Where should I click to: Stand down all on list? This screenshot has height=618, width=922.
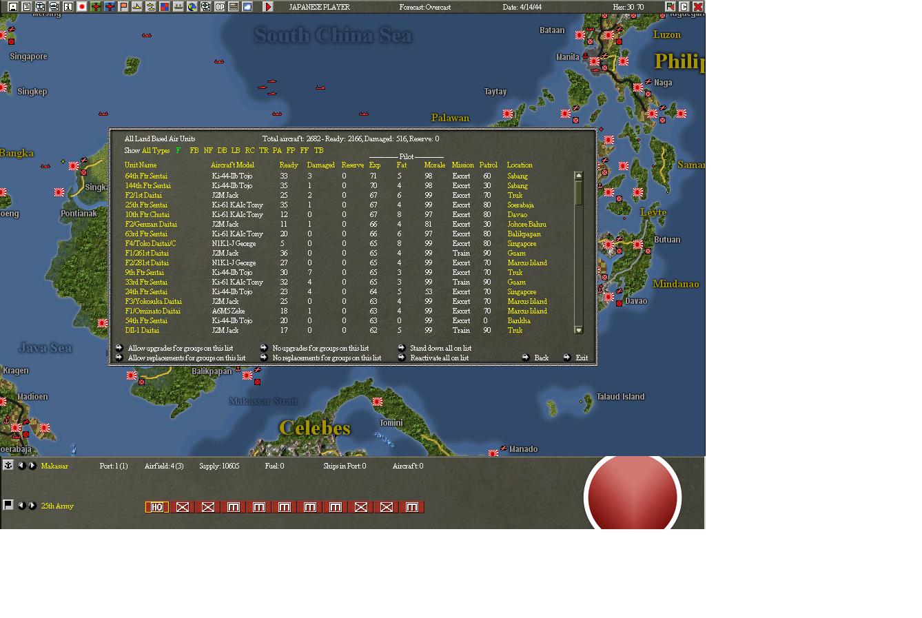[440, 349]
